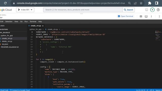Screen dimensions: 162x91
Task: Click NETWORK_INTERFACE on line 10
Action: 45,37
